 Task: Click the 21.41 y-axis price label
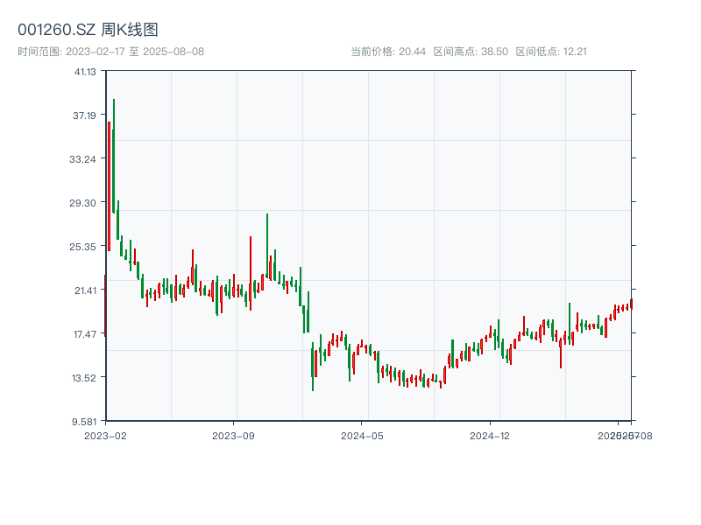(85, 290)
